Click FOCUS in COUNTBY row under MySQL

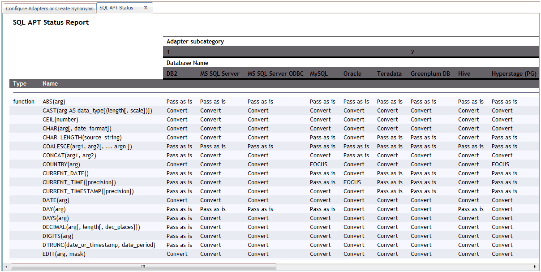click(318, 164)
